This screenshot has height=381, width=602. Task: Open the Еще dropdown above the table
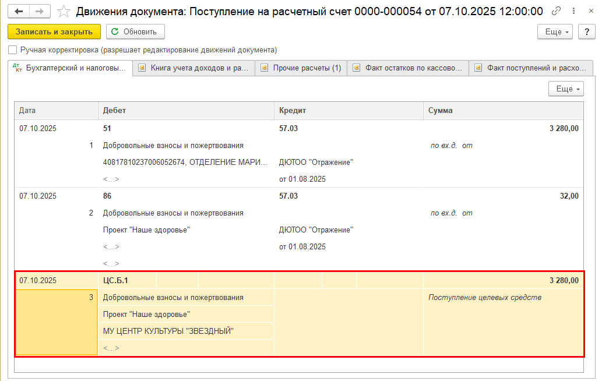point(566,89)
